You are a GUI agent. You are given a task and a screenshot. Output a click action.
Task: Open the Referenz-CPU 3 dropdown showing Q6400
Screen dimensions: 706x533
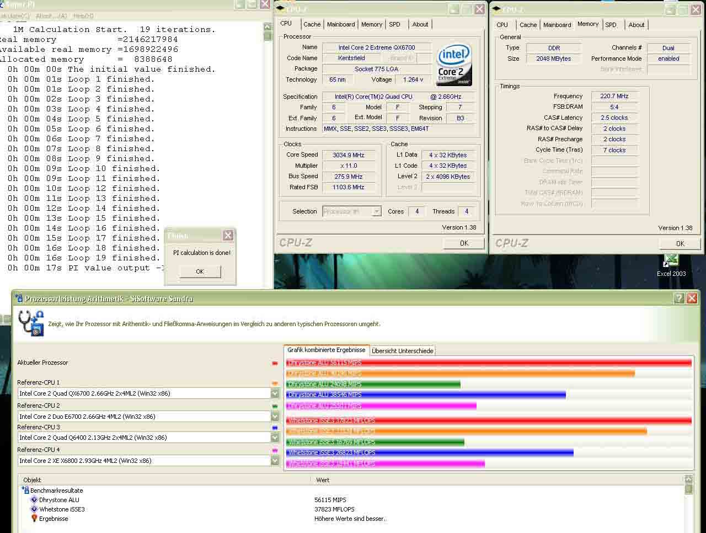tap(275, 438)
